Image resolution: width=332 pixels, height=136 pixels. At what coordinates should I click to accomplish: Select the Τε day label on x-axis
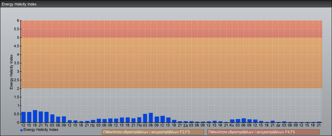tap(47, 125)
